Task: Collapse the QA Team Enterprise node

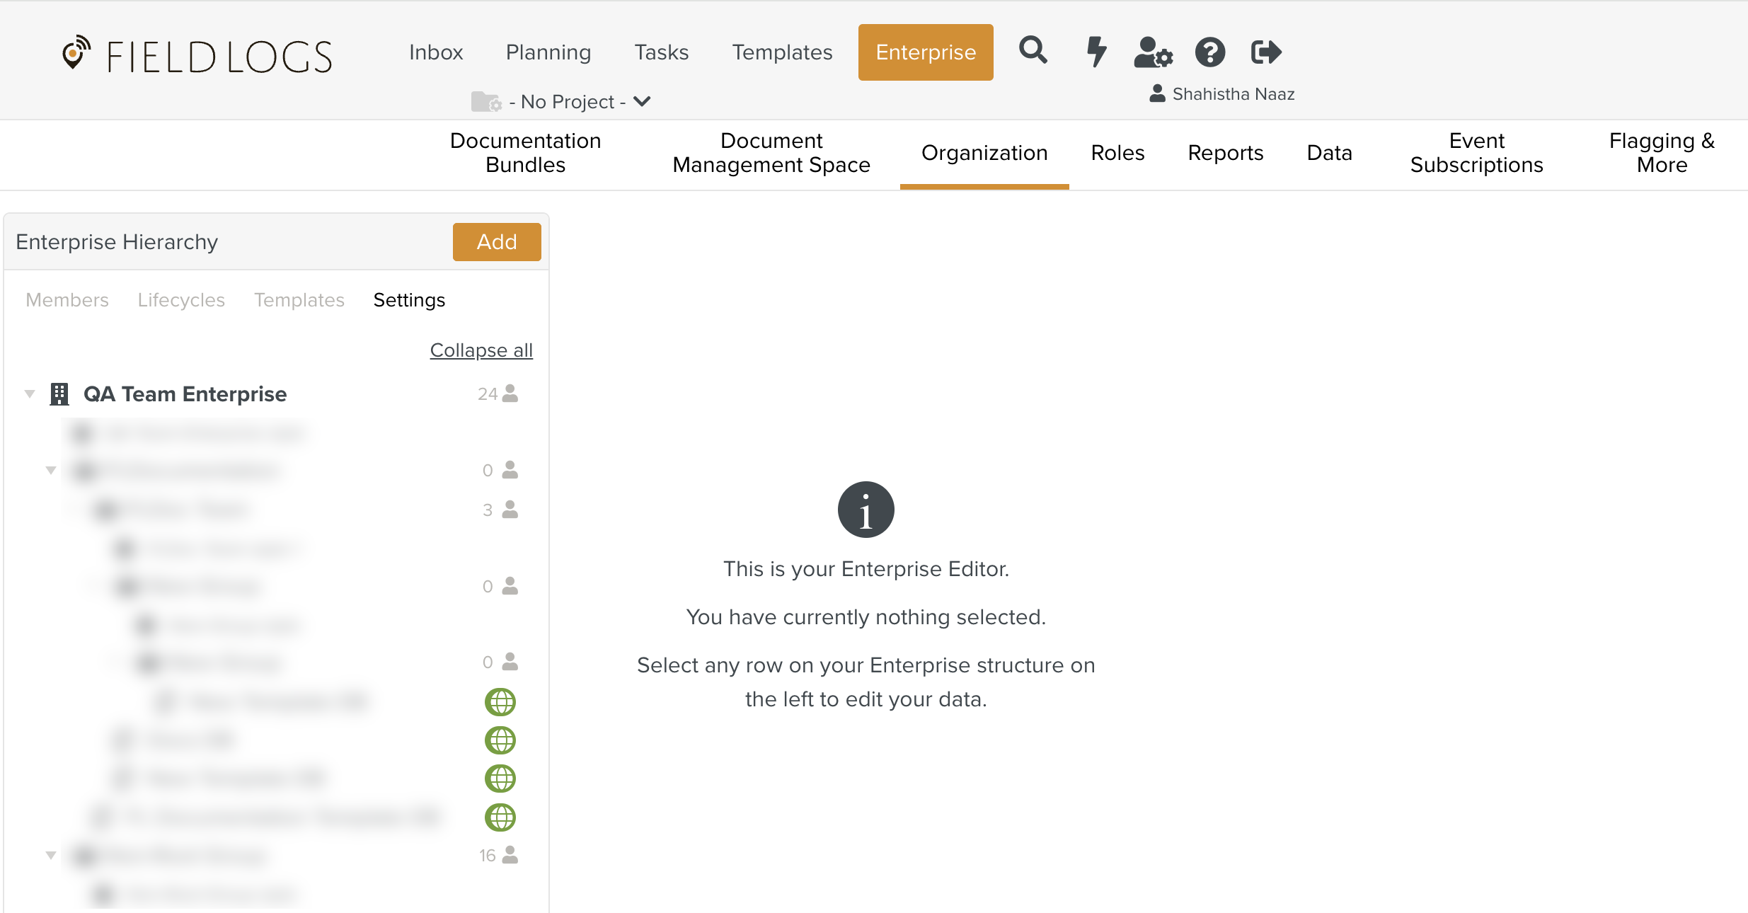Action: click(30, 394)
